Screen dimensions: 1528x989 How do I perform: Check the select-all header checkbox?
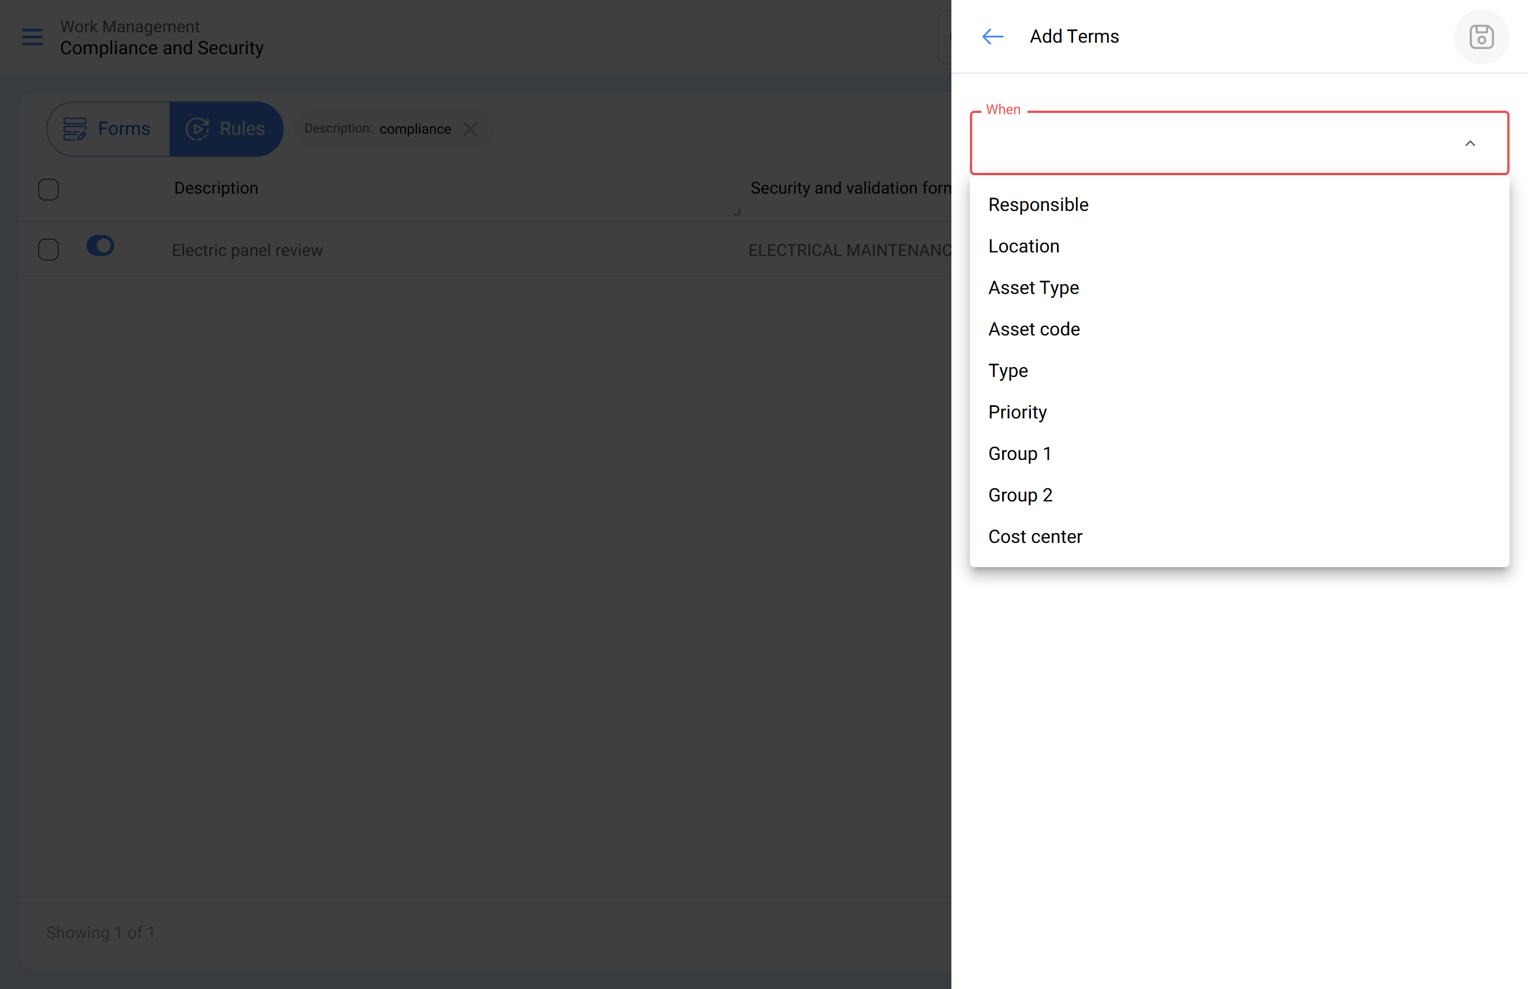coord(48,190)
